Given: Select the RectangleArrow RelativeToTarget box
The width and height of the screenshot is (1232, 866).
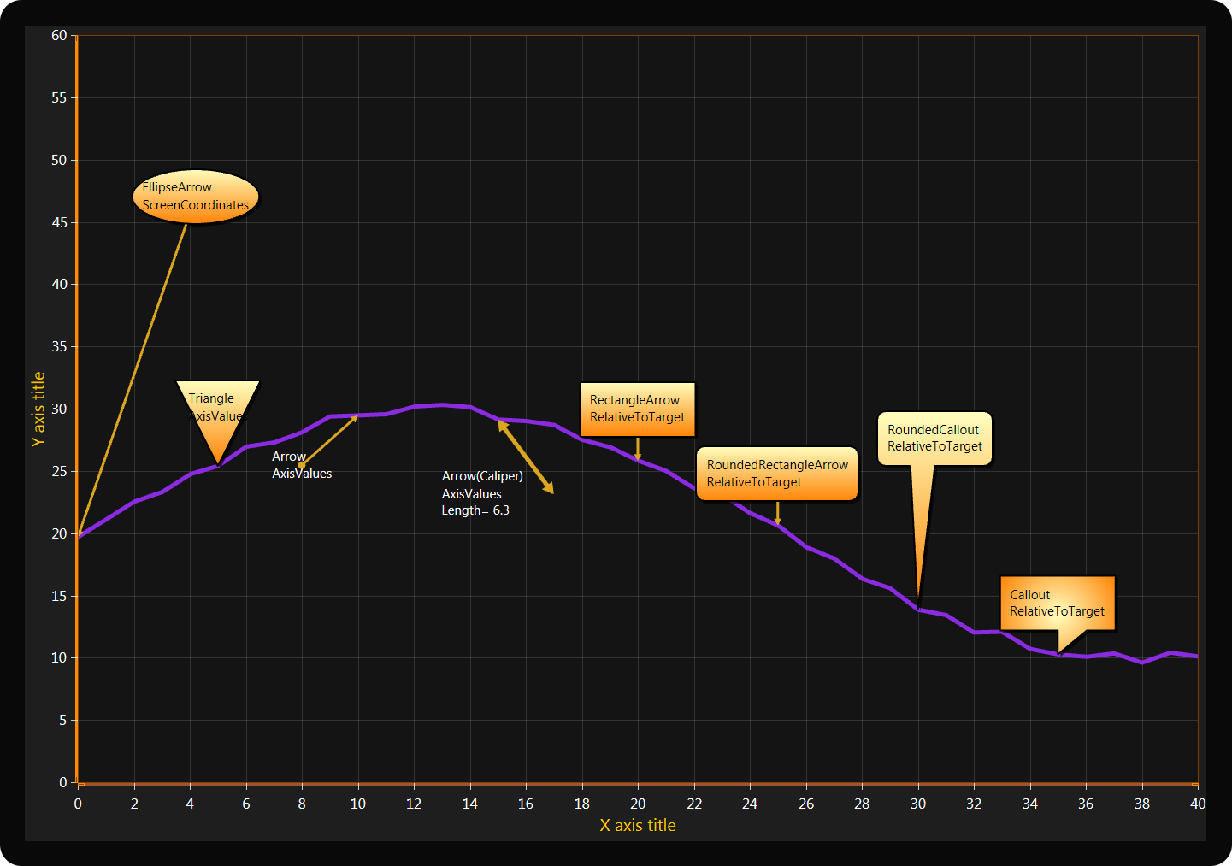Looking at the screenshot, I should (637, 409).
